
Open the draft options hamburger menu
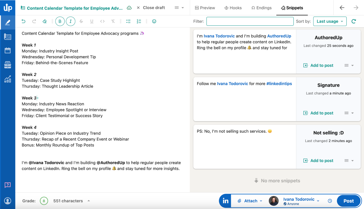tap(180, 8)
